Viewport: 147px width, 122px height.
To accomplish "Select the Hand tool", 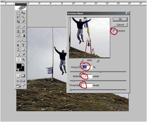I will click(x=18, y=59).
